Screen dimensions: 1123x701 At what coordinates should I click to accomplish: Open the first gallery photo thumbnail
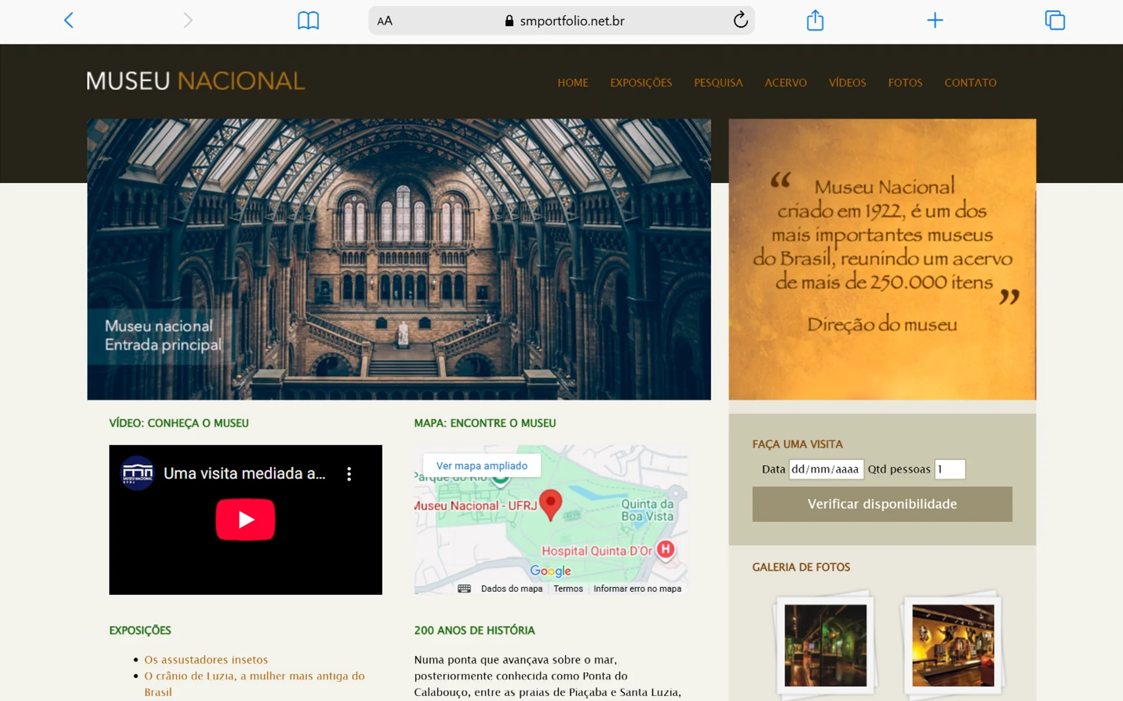825,645
